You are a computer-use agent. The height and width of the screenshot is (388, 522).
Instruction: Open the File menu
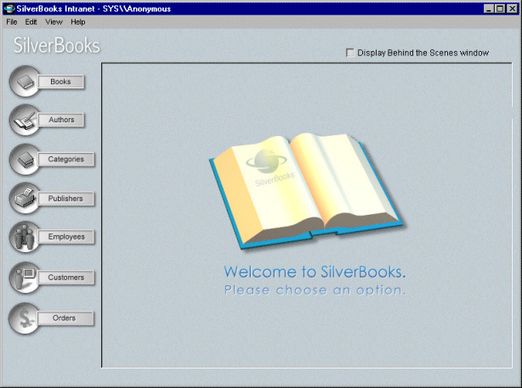[x=12, y=22]
